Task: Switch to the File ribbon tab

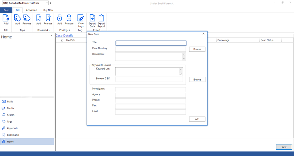Action: tap(18, 10)
